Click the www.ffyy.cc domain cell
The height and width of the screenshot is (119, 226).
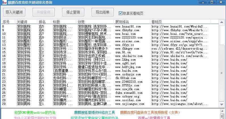[x=124, y=45]
